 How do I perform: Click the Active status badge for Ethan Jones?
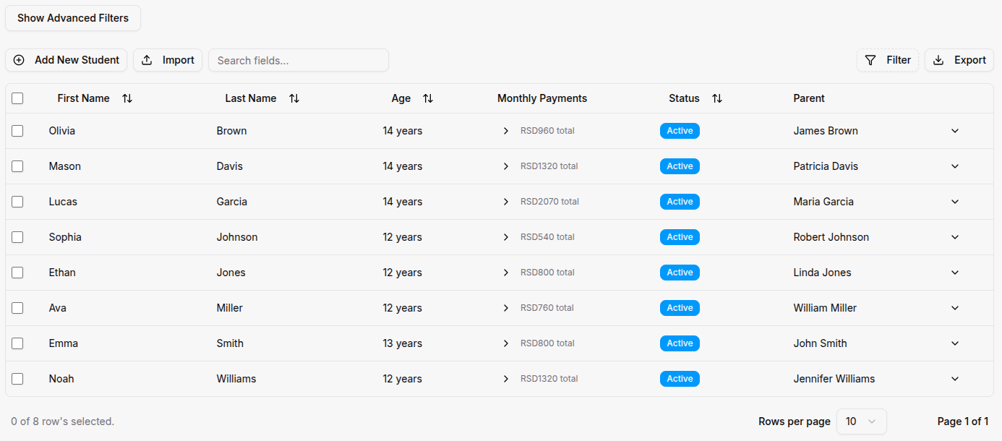(x=680, y=273)
